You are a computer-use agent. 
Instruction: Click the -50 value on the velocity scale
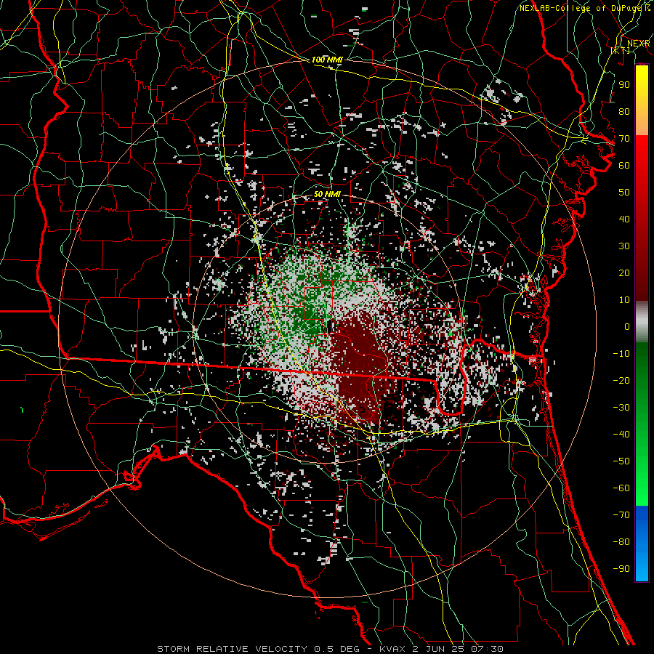621,461
